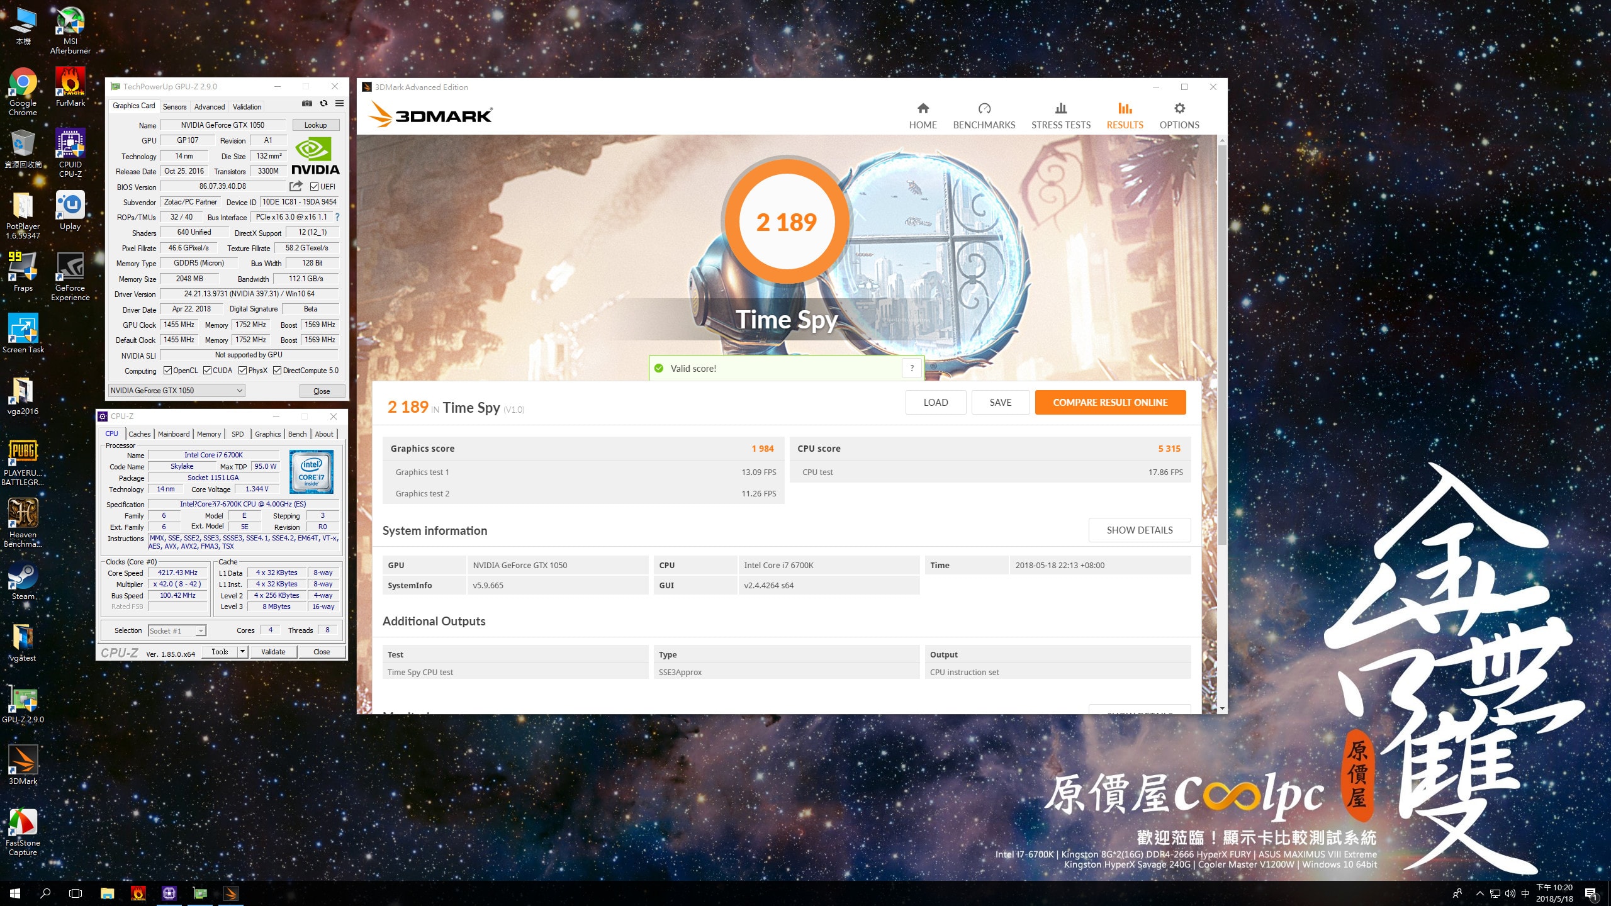Open the GPU-Z hamburger menu icon

tap(339, 104)
